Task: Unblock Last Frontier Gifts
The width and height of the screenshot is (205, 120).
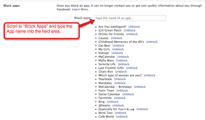Action: point(132,68)
